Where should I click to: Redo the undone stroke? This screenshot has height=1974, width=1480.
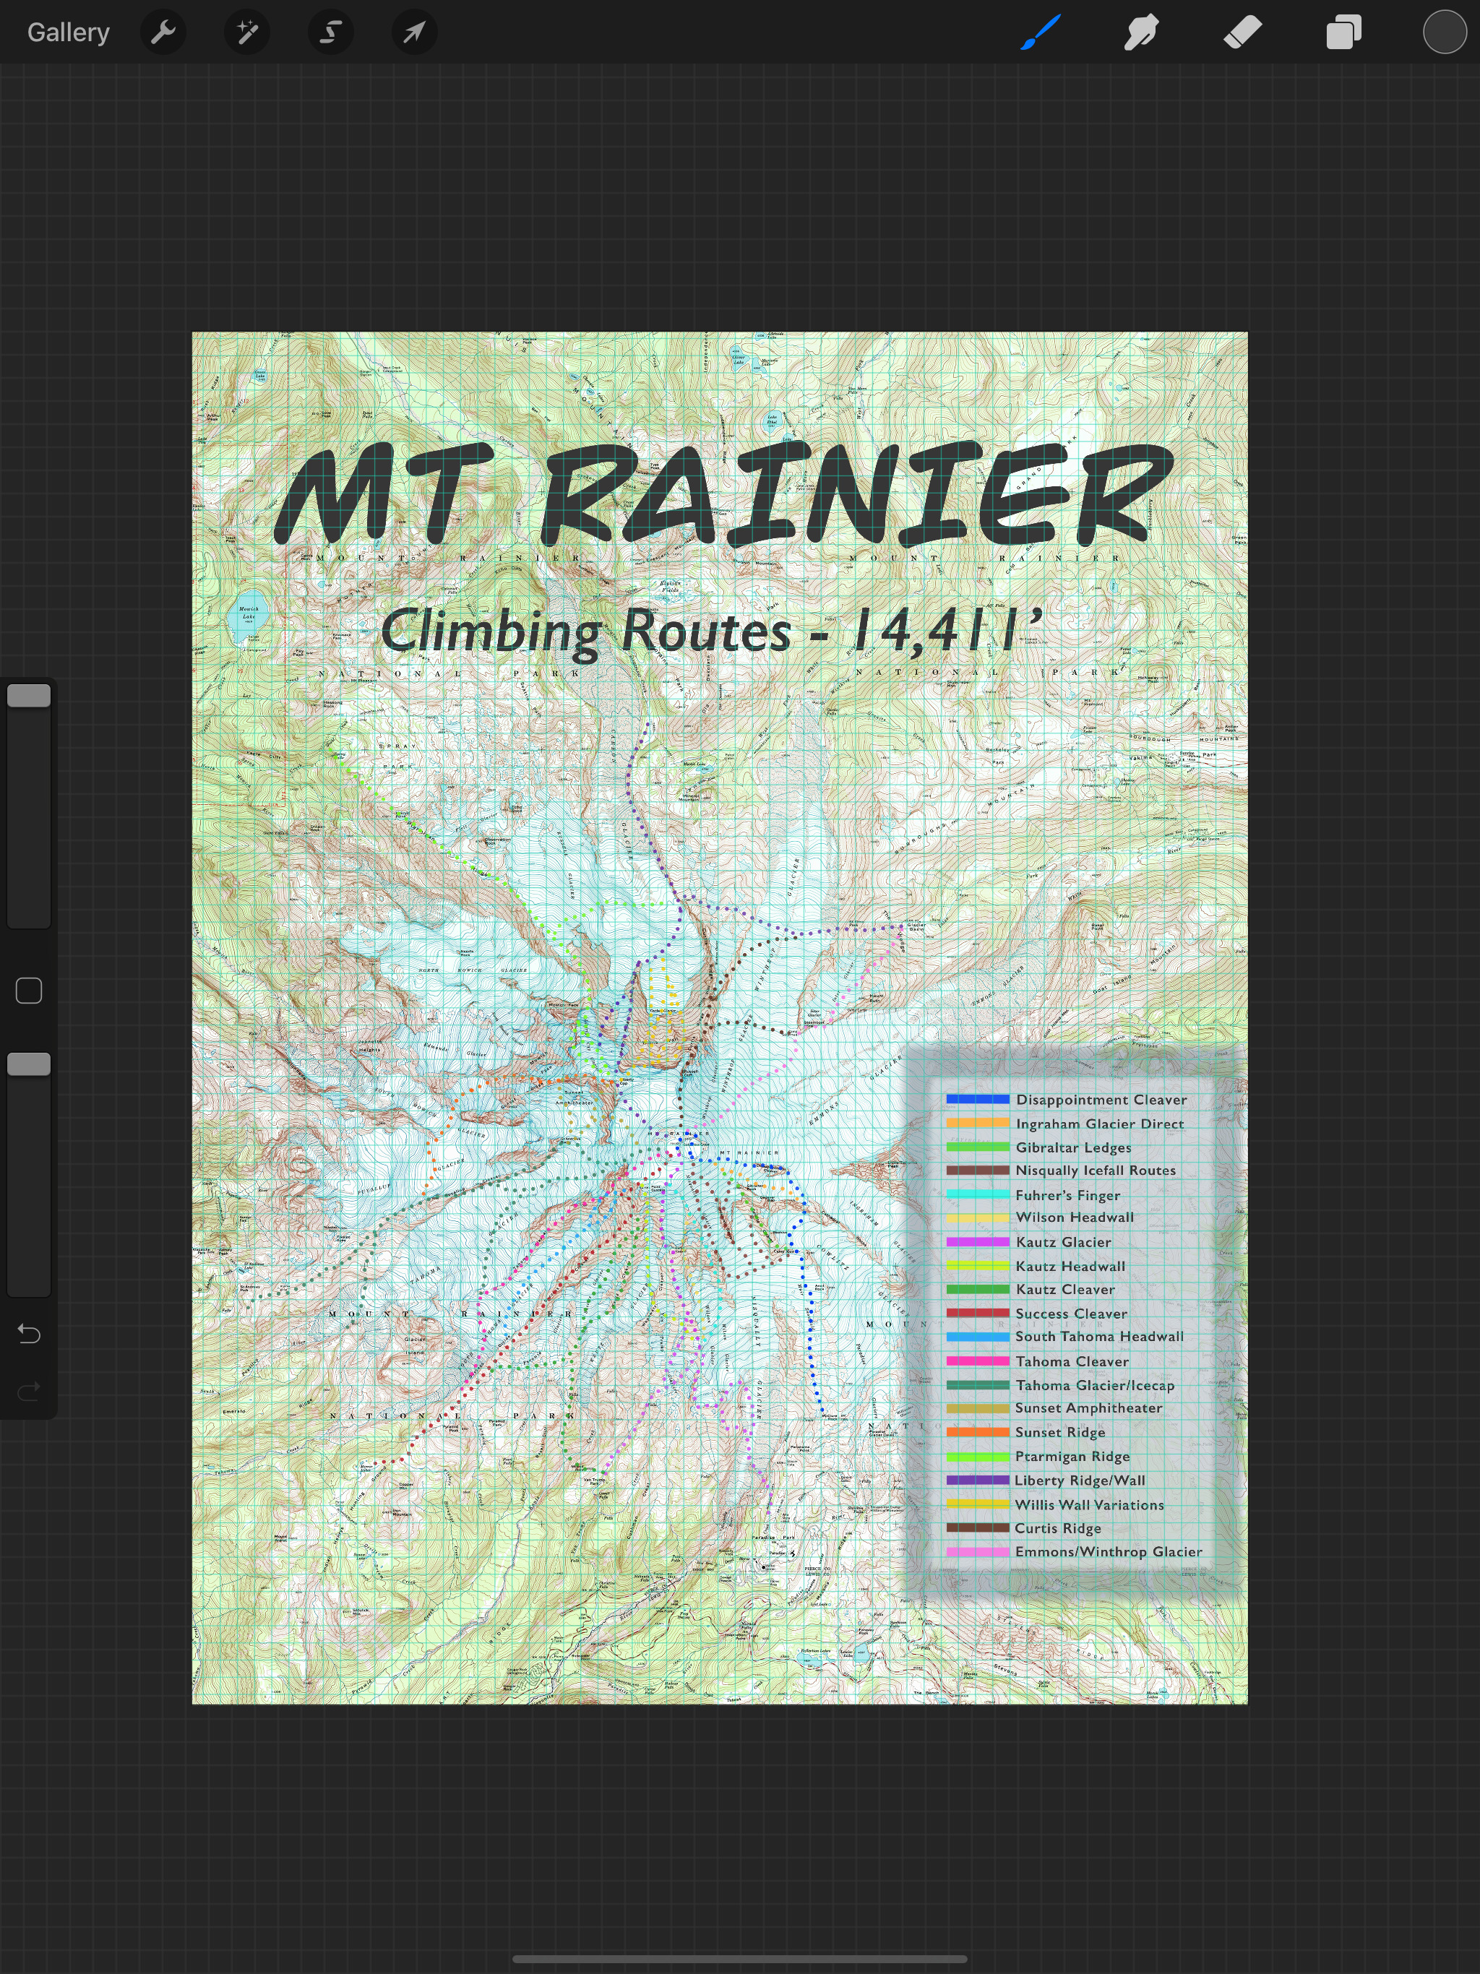pyautogui.click(x=29, y=1389)
